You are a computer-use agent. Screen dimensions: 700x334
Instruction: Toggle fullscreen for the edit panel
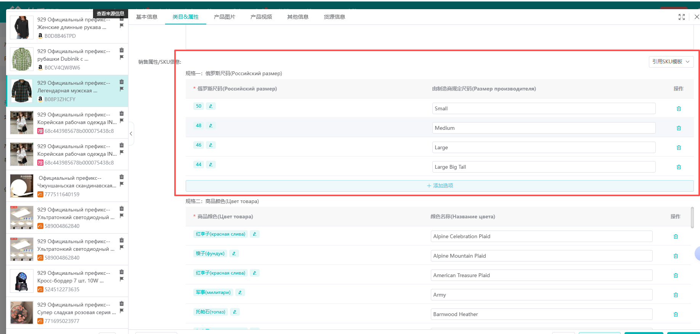[x=682, y=17]
